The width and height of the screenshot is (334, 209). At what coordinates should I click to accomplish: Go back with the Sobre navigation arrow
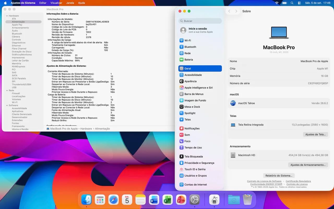(229, 11)
